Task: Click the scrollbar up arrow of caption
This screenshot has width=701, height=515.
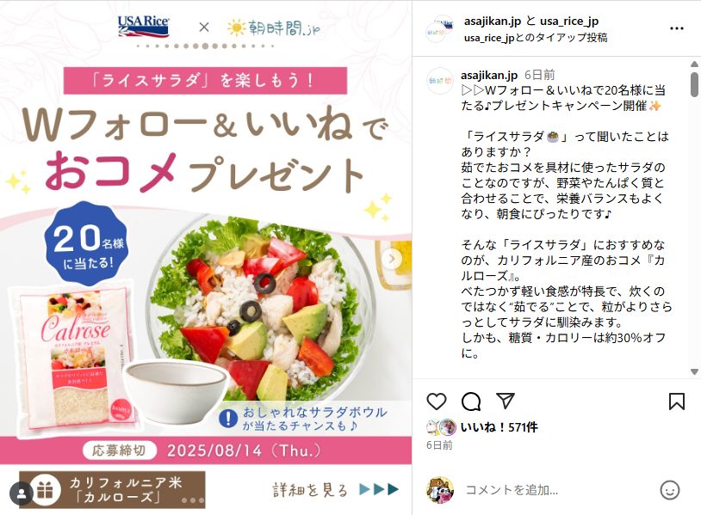Action: (x=694, y=64)
